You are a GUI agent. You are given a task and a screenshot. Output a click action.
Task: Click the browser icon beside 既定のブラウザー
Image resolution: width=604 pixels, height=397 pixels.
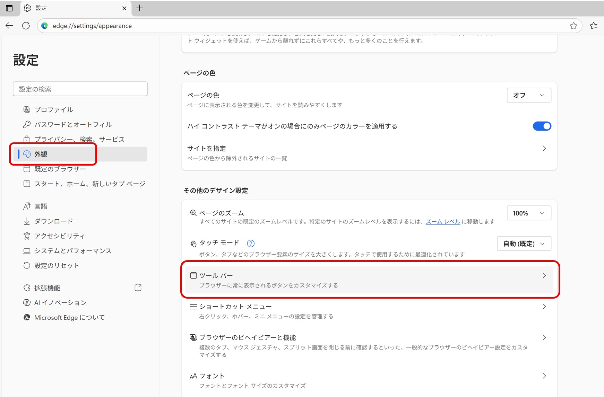coord(27,169)
